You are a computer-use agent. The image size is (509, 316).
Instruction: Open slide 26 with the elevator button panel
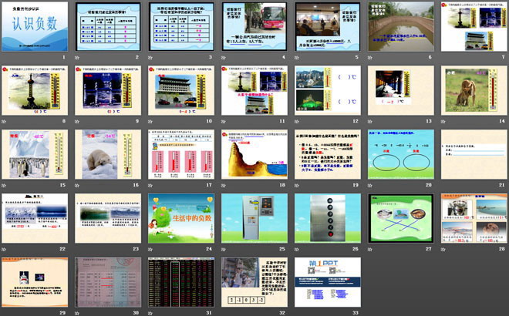click(325, 218)
